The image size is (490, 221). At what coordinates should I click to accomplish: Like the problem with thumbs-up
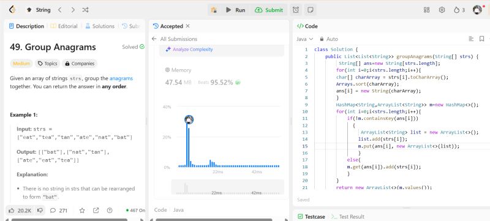point(12,211)
